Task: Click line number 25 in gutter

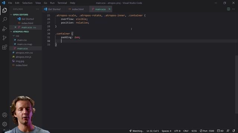Action: [x=49, y=16]
